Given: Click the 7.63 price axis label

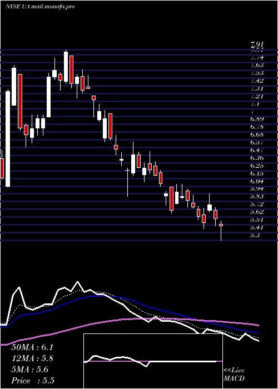Looking at the screenshot, I should 257,65.
